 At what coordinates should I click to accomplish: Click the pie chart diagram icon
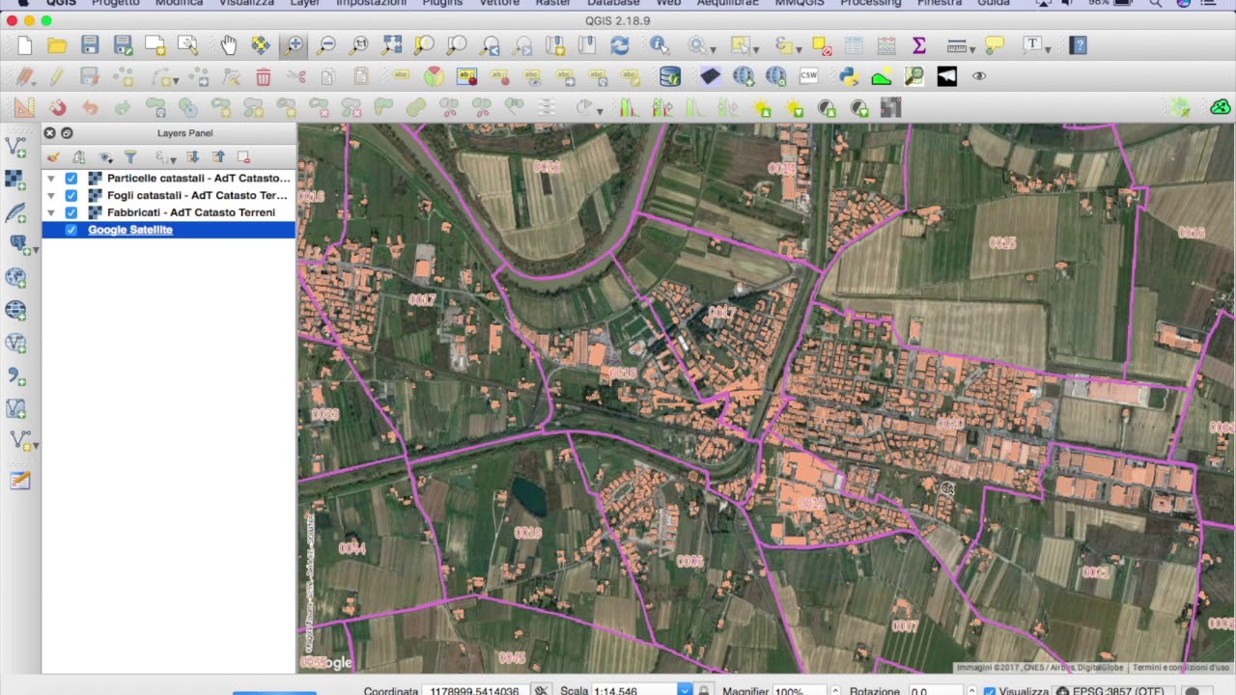[435, 76]
